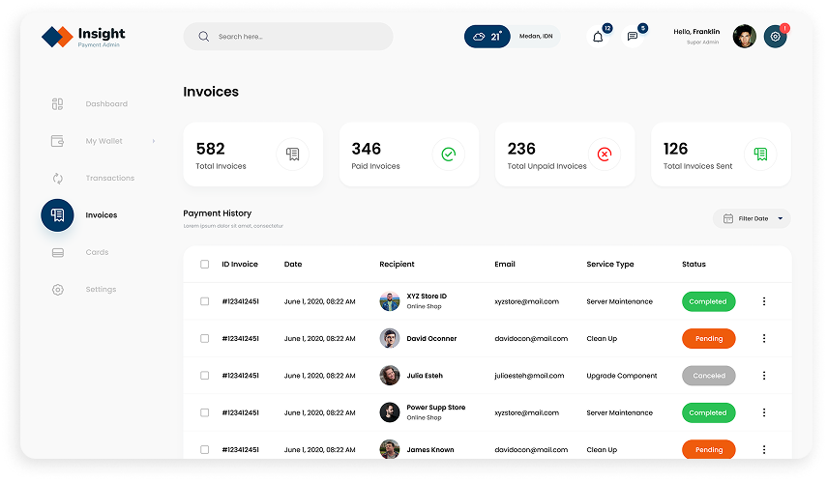
Task: Click the Service Type column header
Action: coord(610,265)
